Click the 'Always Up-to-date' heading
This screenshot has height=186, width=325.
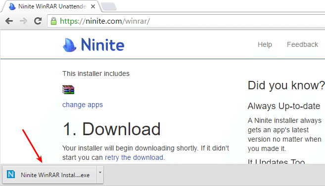coord(284,106)
